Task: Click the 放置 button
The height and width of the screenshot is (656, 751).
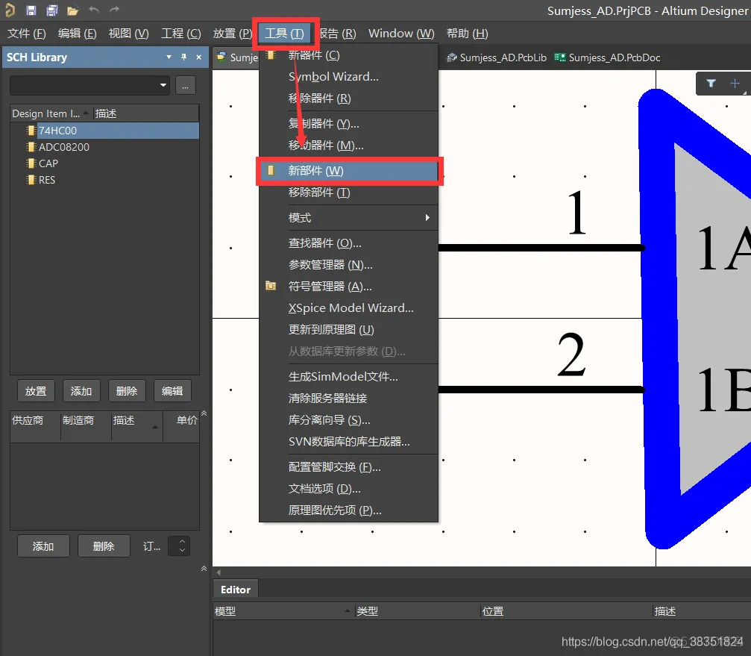Action: 36,391
